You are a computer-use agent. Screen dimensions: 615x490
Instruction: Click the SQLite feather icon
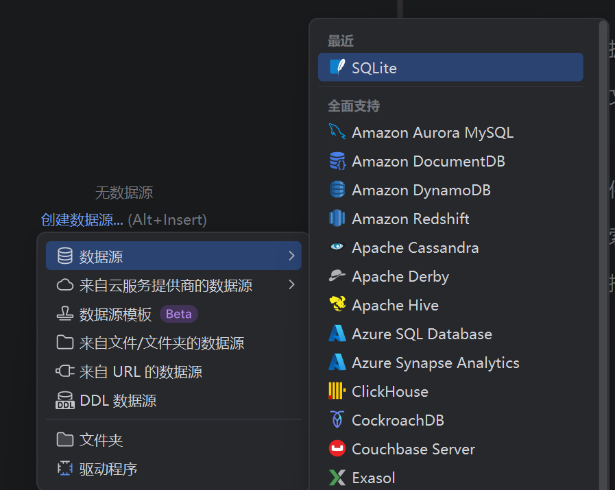click(x=337, y=67)
